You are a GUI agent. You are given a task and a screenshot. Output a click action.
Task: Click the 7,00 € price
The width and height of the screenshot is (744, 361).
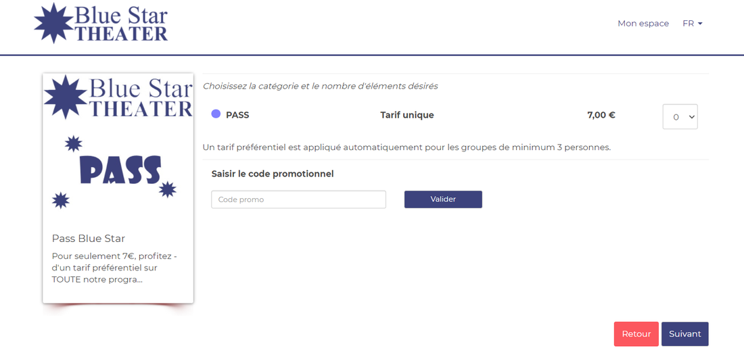pyautogui.click(x=601, y=115)
